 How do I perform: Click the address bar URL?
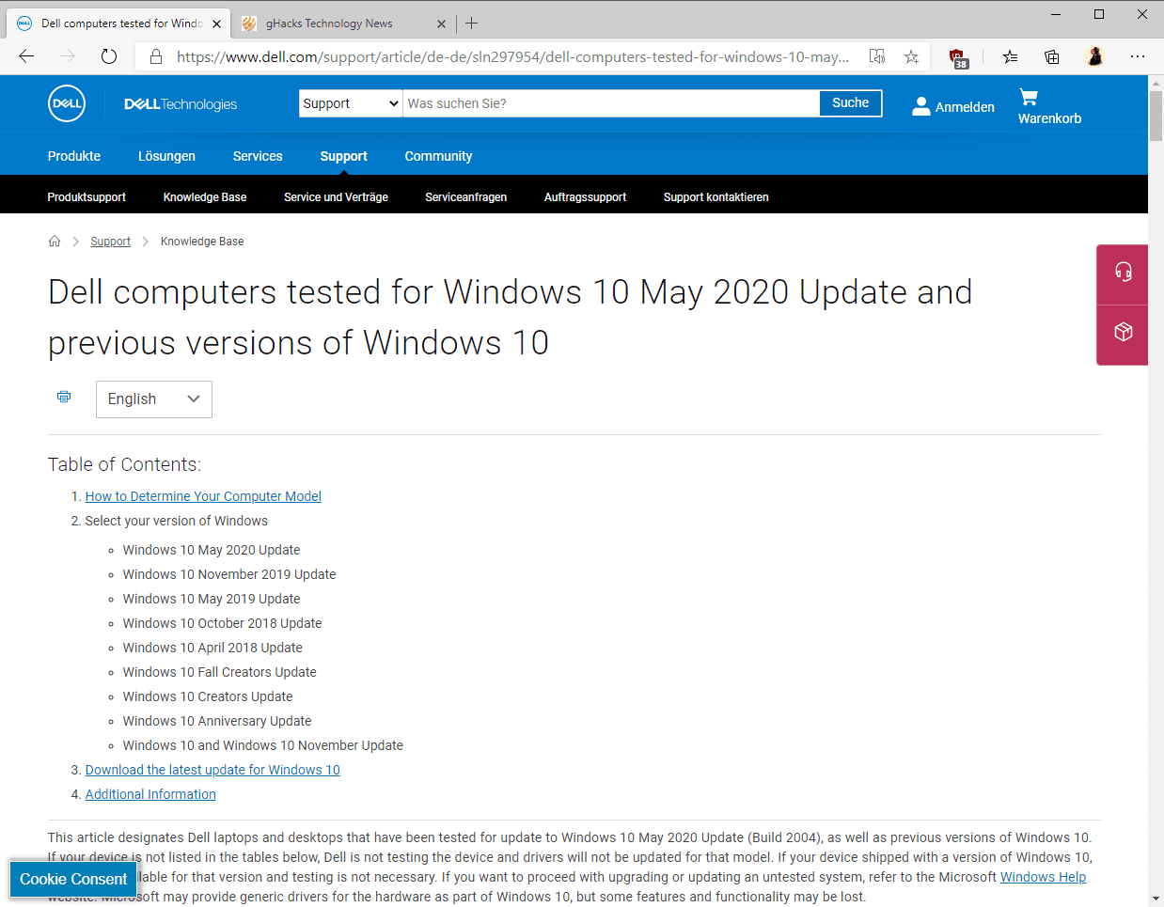pyautogui.click(x=512, y=56)
